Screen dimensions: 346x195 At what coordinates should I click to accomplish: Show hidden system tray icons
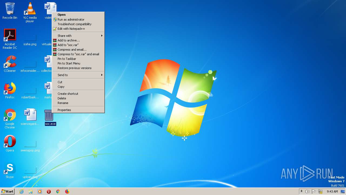tap(301, 191)
